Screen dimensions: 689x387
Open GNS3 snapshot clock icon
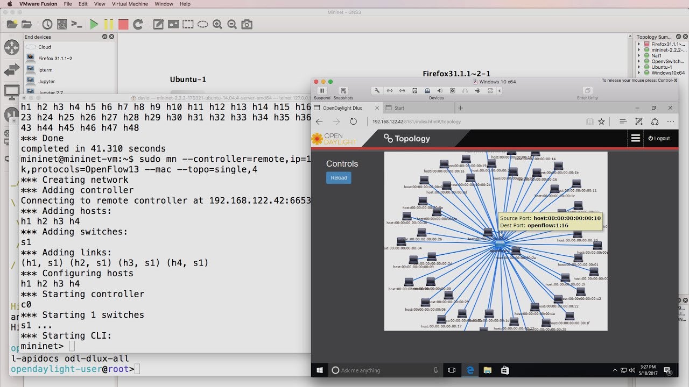coord(47,24)
